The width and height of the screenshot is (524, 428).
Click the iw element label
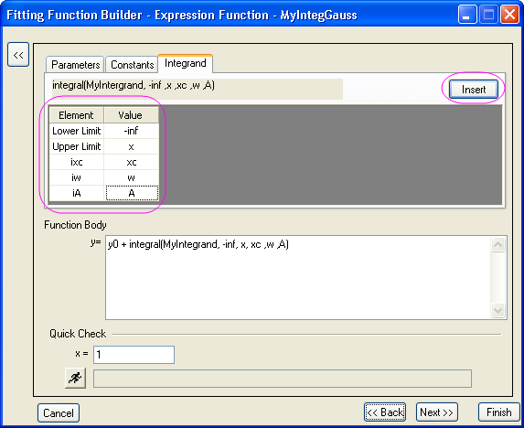click(x=77, y=177)
